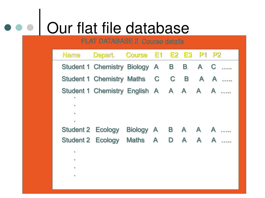Viewport: 265px width, 198px height.
Task: Click the gray bullet circle
Action: [30, 27]
